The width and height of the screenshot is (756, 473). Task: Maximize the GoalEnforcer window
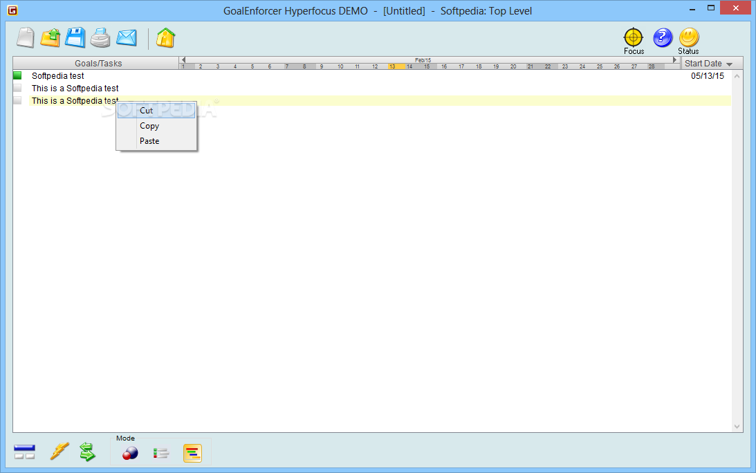pos(710,8)
